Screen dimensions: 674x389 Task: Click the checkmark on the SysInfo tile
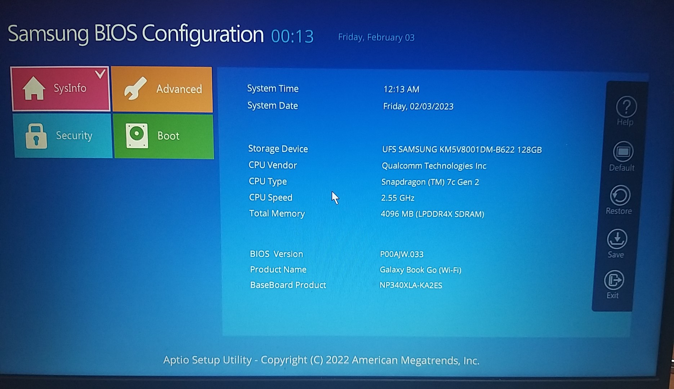100,74
